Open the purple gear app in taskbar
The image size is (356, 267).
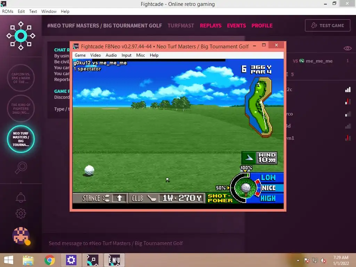(x=71, y=260)
